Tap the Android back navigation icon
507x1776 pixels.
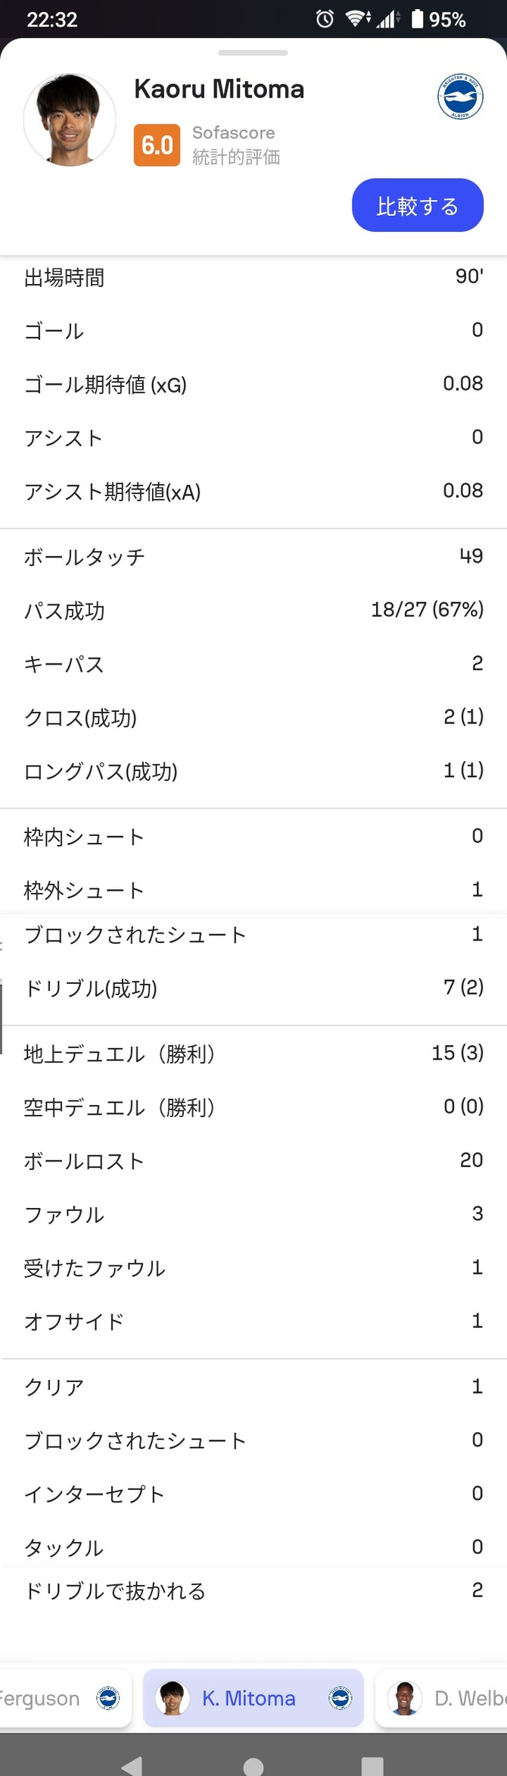point(132,1764)
